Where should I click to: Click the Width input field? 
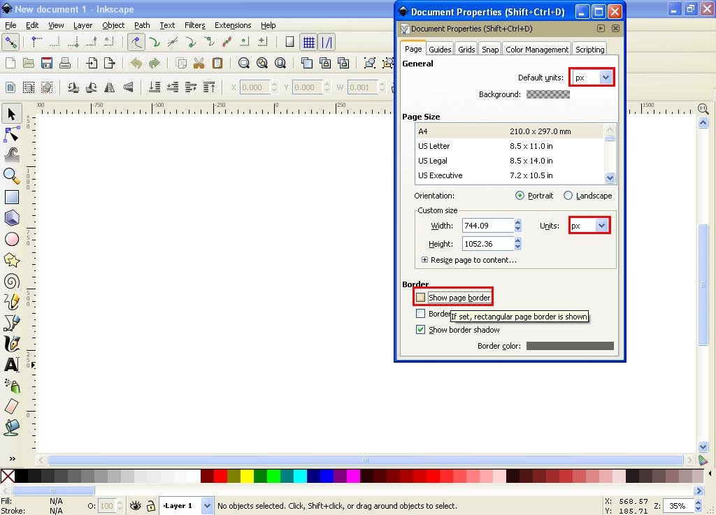click(487, 225)
